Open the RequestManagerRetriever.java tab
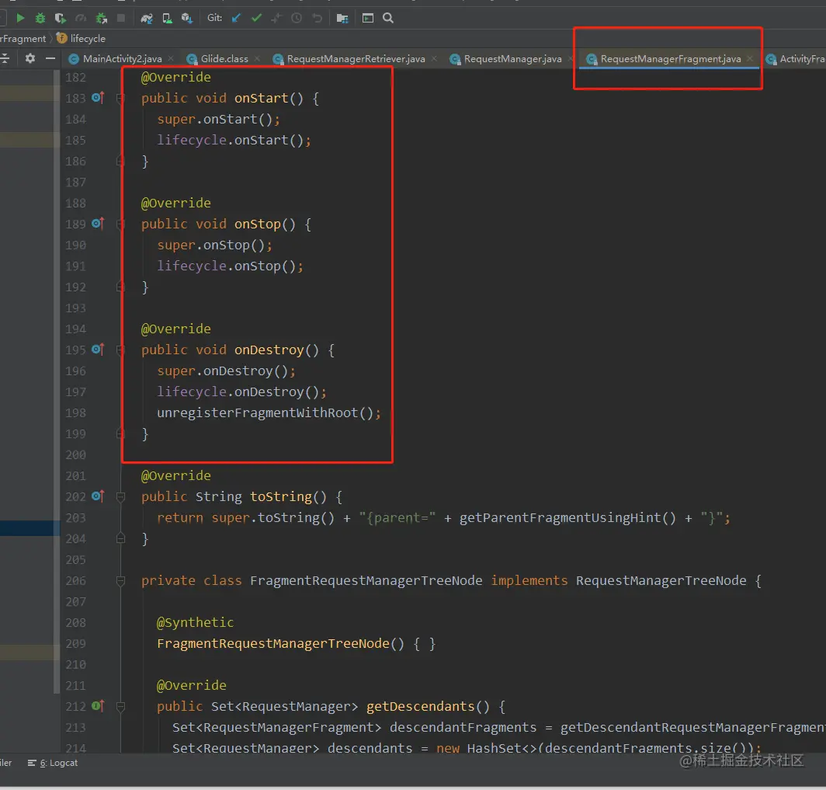 [x=356, y=59]
